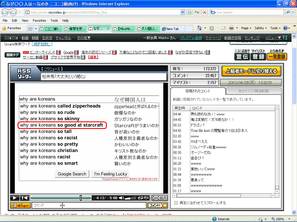
Task: Check 再生に合わせてスクロールする checkbox
Action: 176,203
